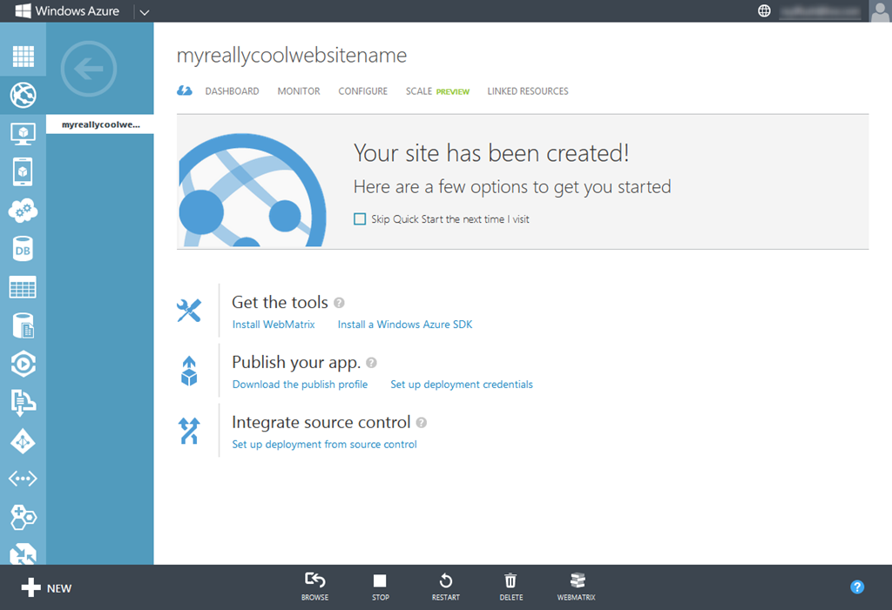Image resolution: width=892 pixels, height=610 pixels.
Task: Switch to the Configure tab
Action: coord(363,91)
